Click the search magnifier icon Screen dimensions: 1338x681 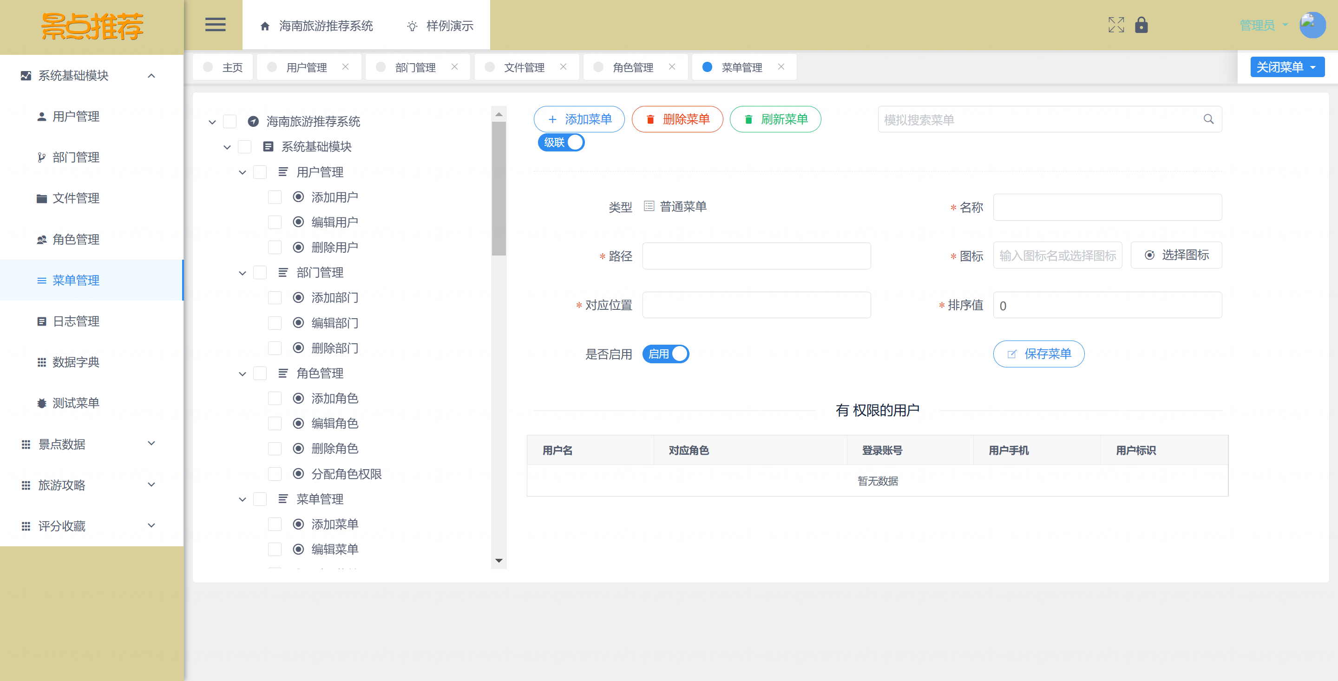pos(1208,119)
